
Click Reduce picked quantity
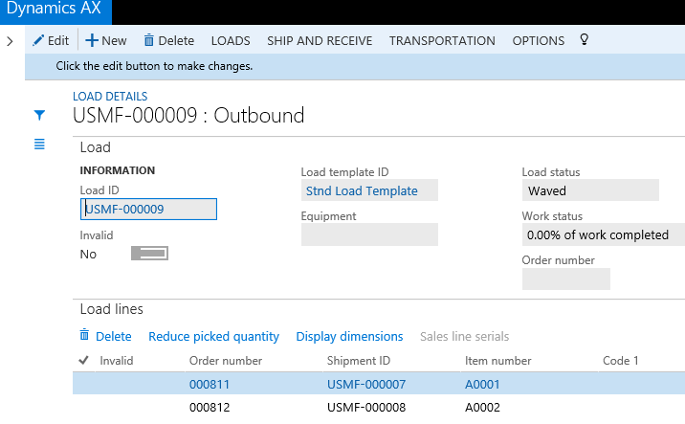(213, 336)
